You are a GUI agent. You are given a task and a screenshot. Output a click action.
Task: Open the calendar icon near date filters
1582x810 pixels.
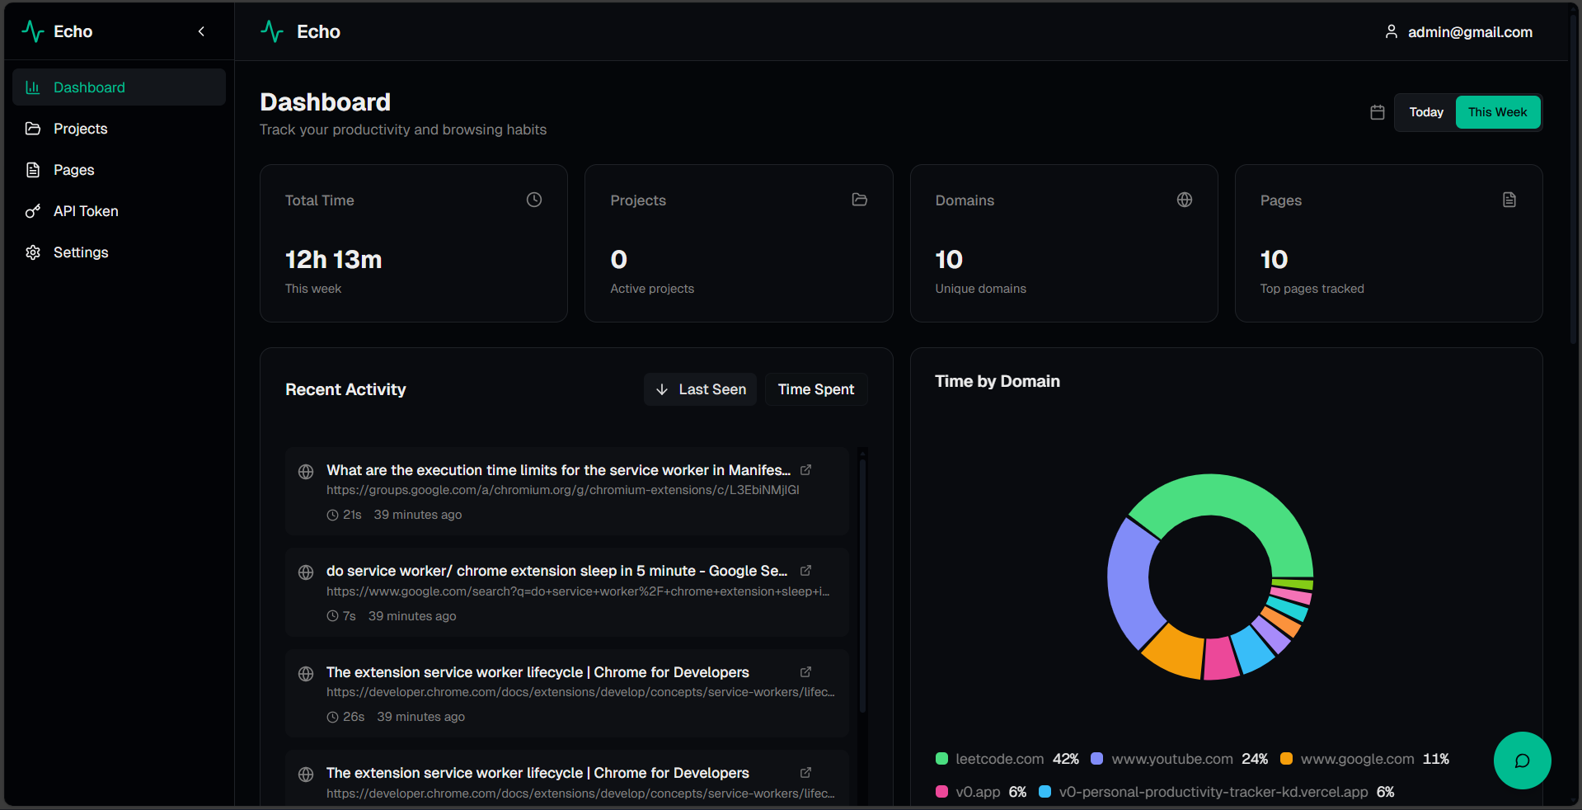point(1376,112)
